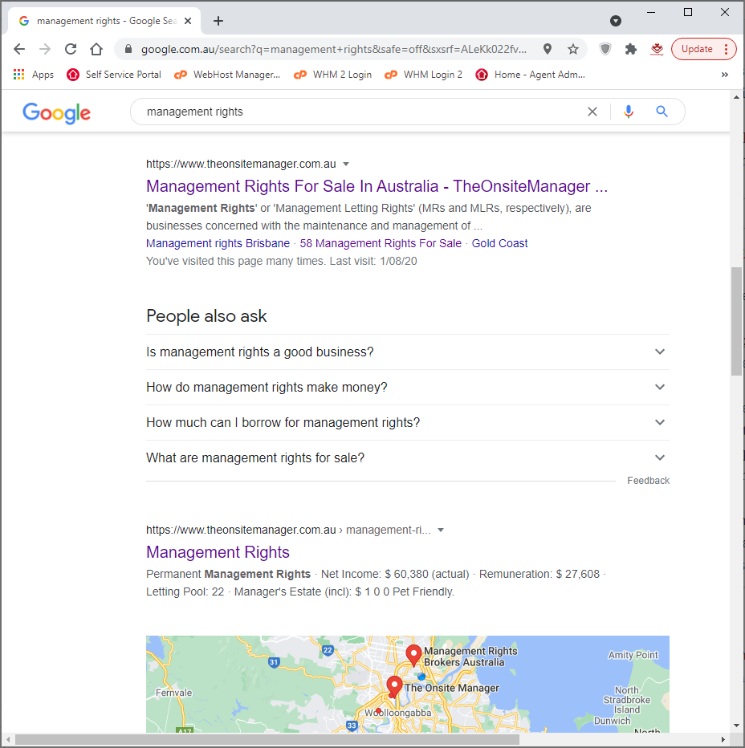Open the Management Rights result title
The height and width of the screenshot is (748, 745).
coord(218,552)
